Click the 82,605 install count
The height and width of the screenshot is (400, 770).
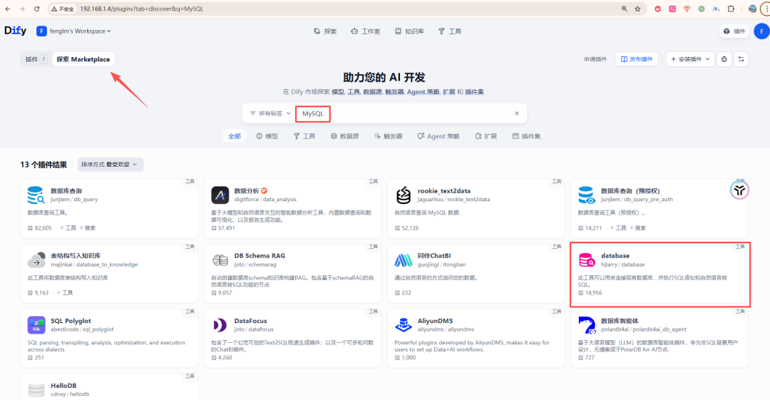pos(43,228)
